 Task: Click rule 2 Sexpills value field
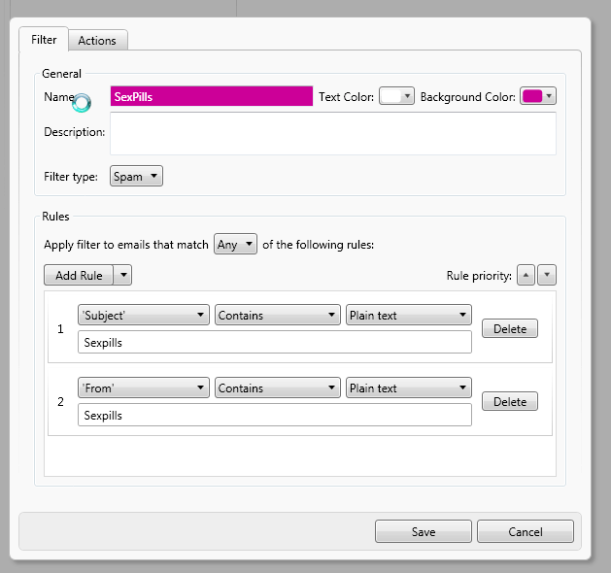pos(275,415)
